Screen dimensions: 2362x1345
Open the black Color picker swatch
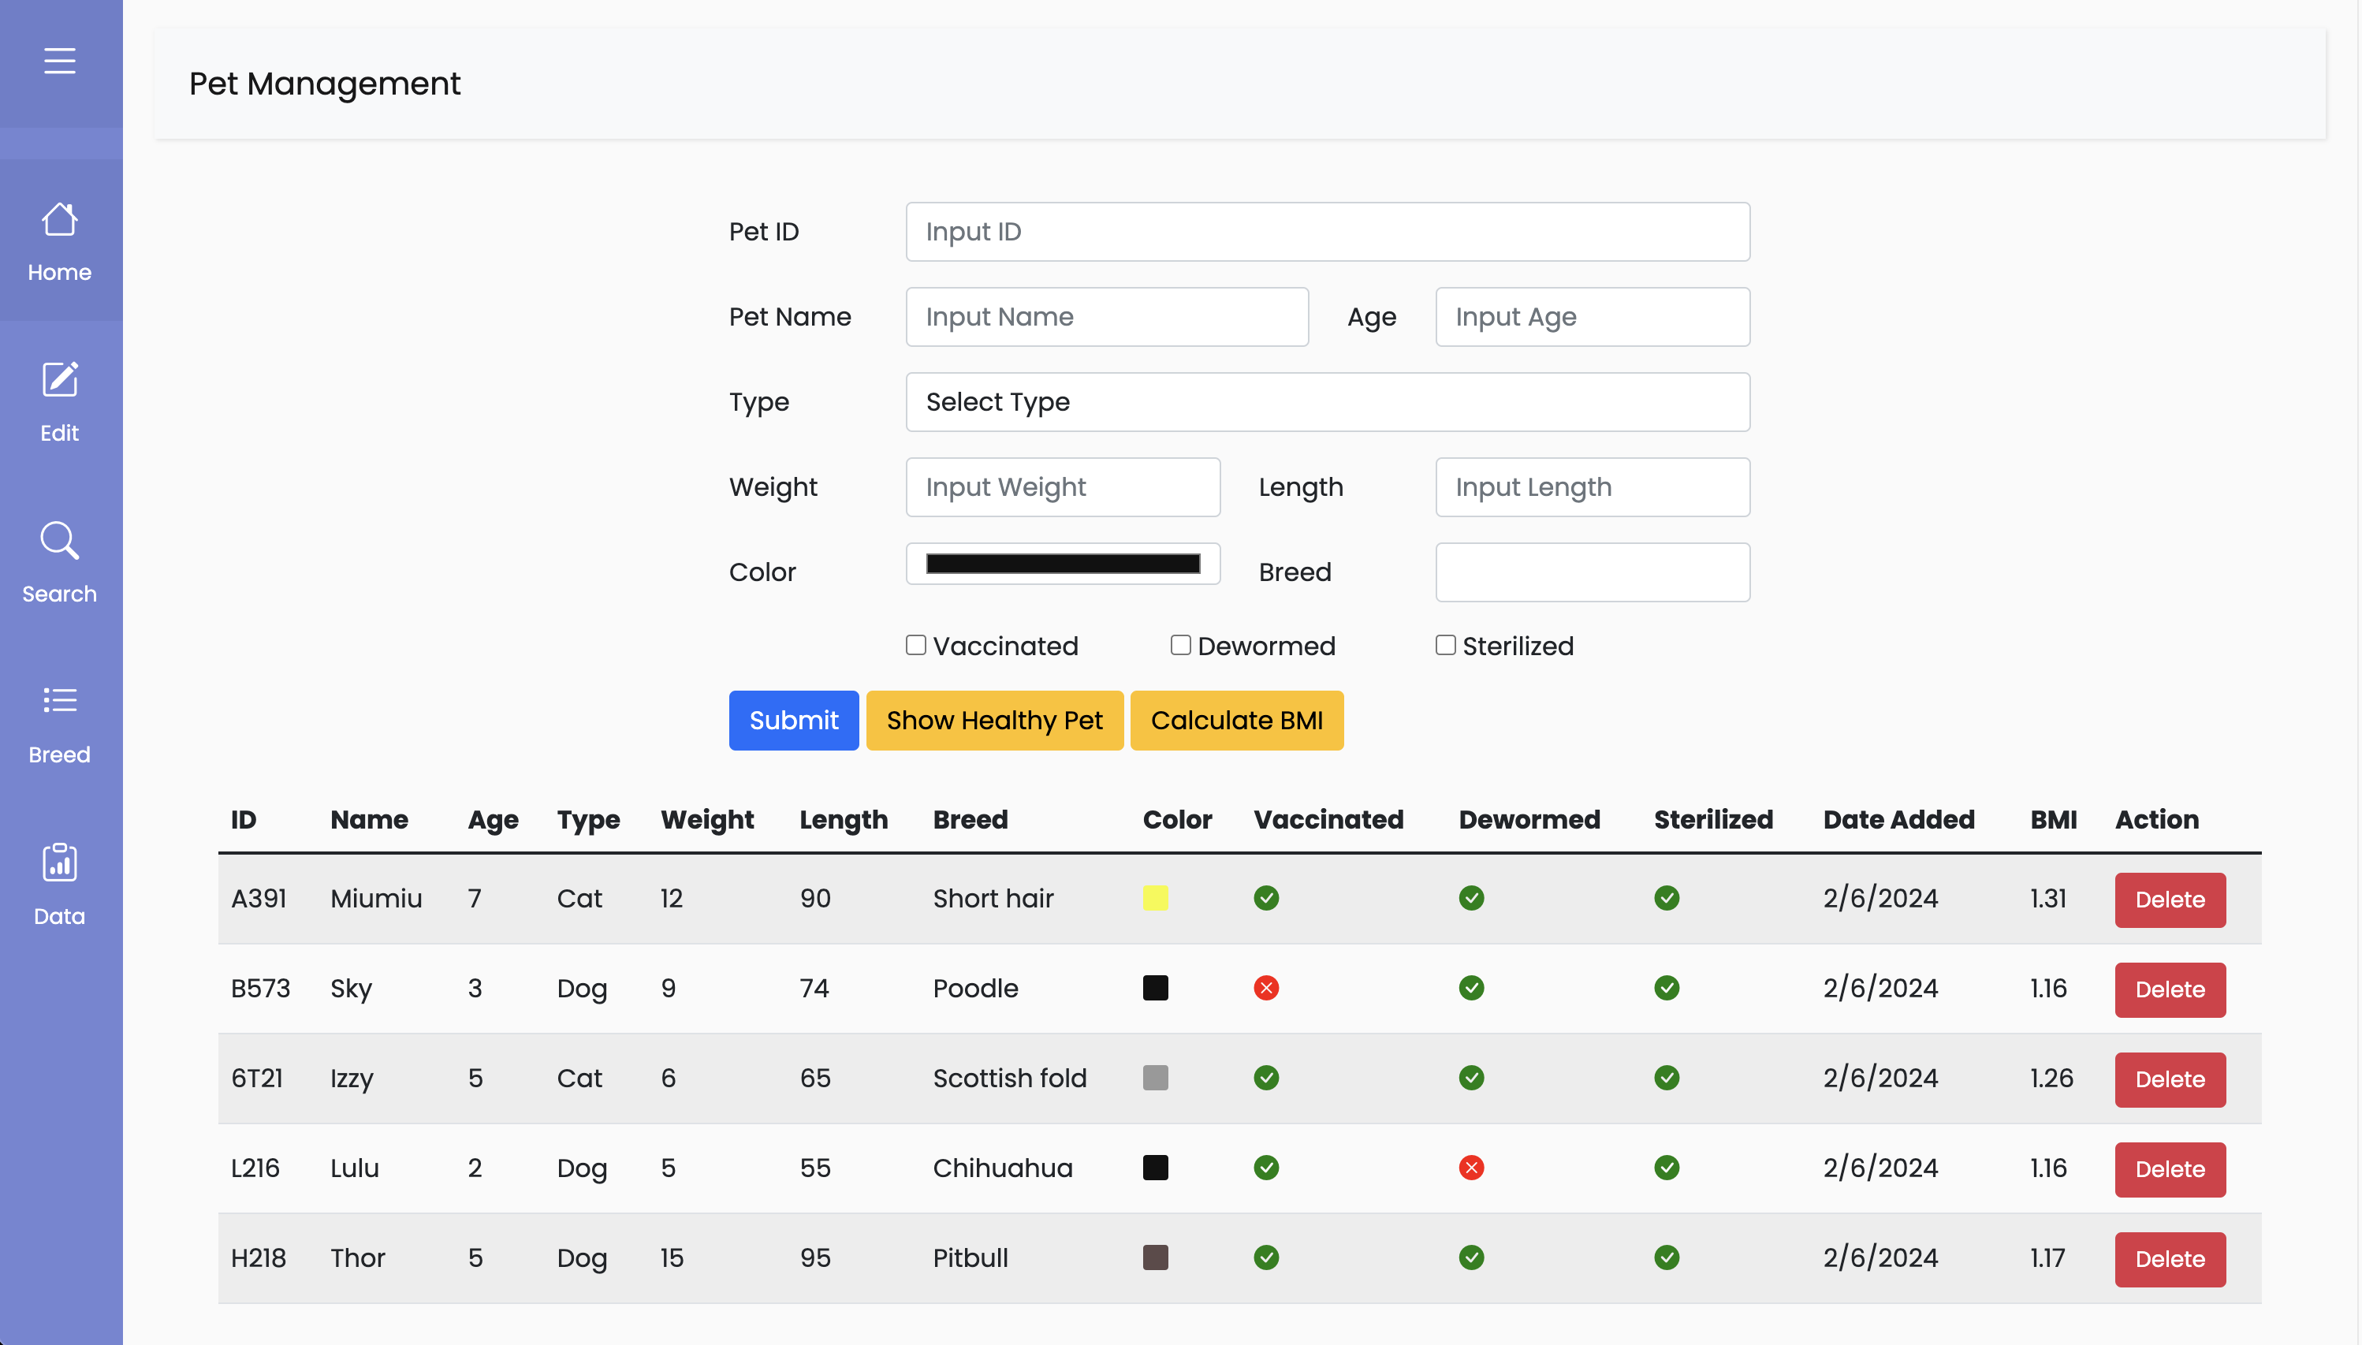click(x=1062, y=564)
